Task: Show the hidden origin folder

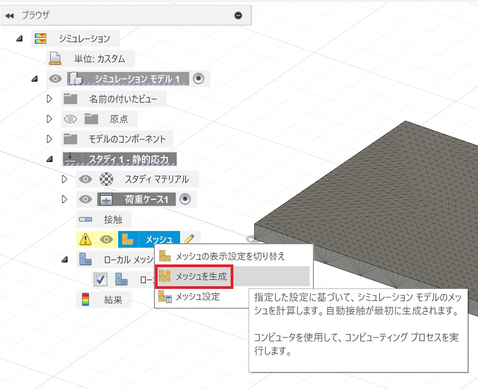Action: coord(70,119)
